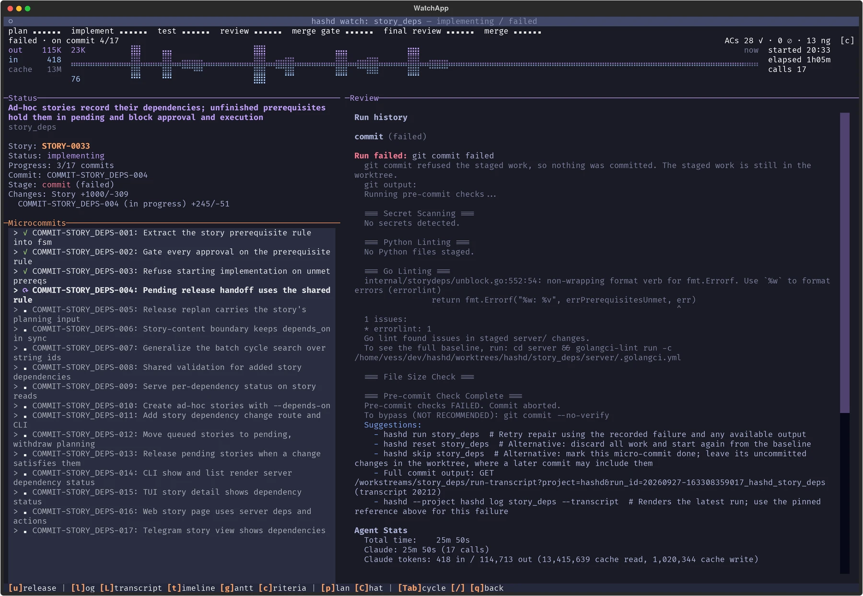Click the pending square marker on COMMIT-STORY_DEPS-009
Viewport: 863px width, 596px height.
25,387
